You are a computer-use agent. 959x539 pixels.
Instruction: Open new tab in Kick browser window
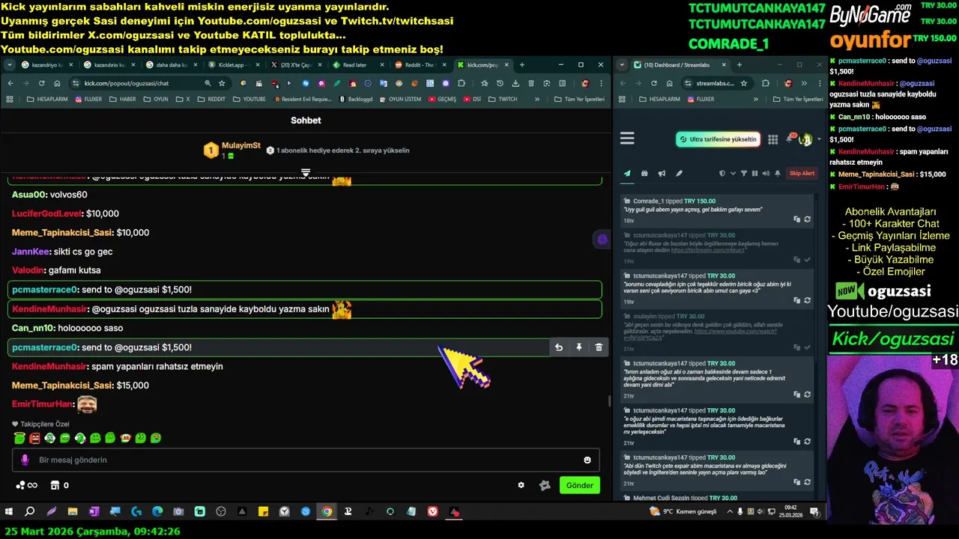521,65
